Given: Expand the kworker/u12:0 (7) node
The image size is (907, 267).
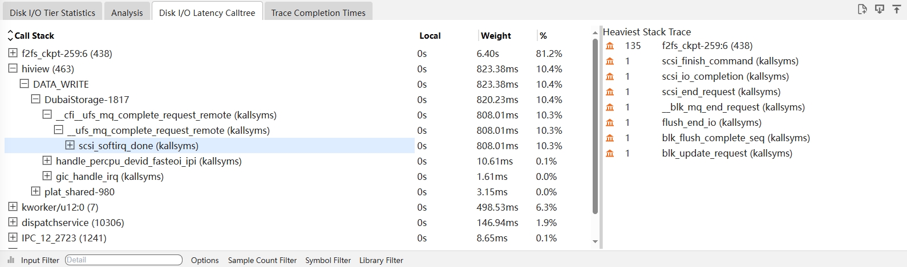Looking at the screenshot, I should [13, 207].
